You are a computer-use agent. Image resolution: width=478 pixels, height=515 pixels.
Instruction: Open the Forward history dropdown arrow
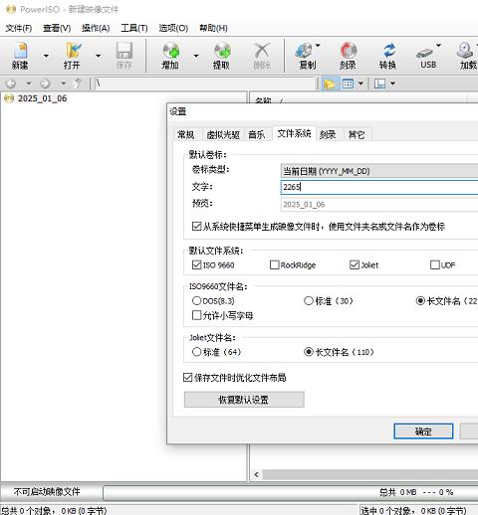click(x=63, y=84)
